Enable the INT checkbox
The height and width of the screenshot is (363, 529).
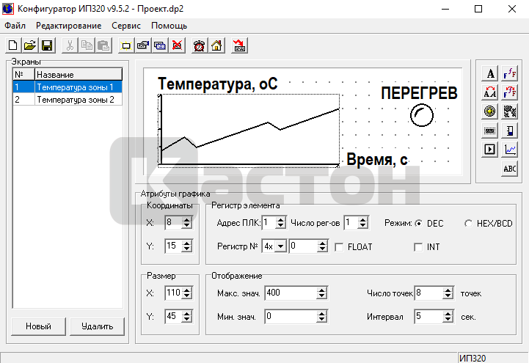coord(418,247)
